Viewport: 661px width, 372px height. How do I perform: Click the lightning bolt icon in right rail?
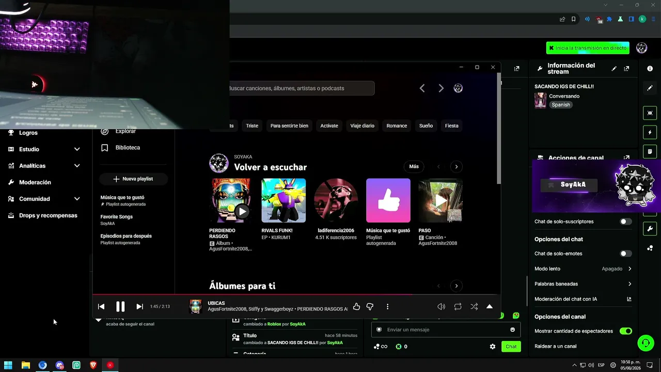(x=650, y=132)
